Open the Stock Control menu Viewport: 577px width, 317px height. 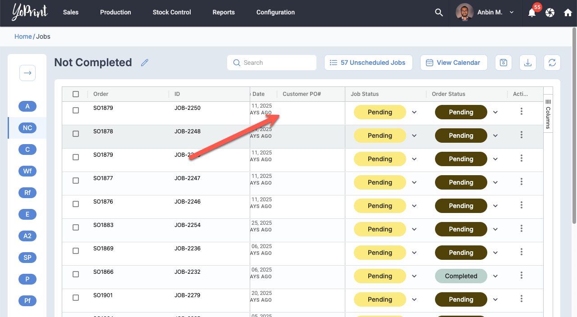click(x=172, y=13)
